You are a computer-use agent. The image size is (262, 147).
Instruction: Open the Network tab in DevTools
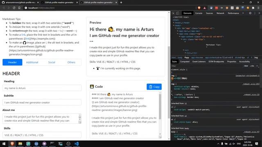pyautogui.click(x=220, y=13)
